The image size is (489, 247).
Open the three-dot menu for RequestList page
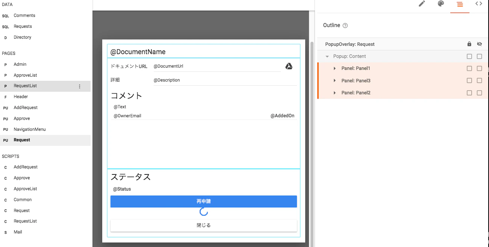(79, 86)
